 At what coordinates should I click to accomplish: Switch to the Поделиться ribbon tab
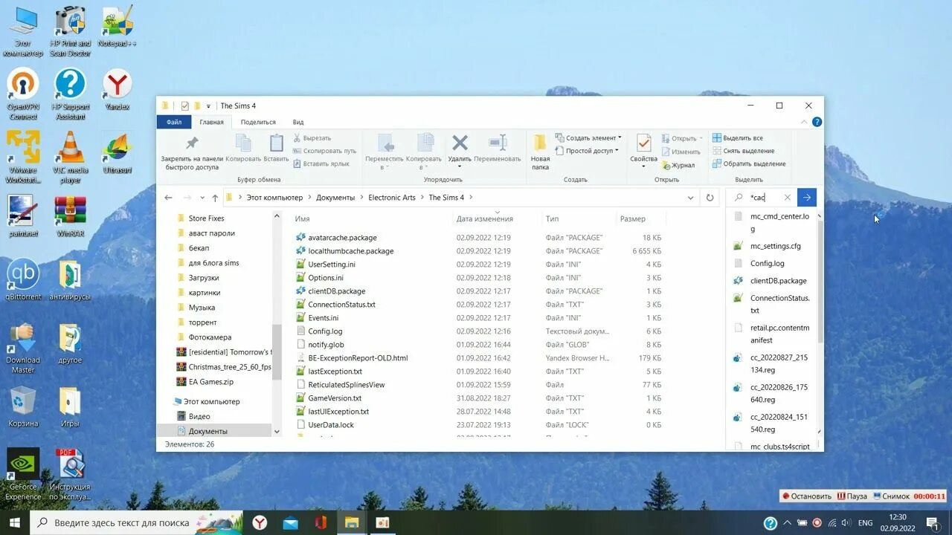[258, 122]
